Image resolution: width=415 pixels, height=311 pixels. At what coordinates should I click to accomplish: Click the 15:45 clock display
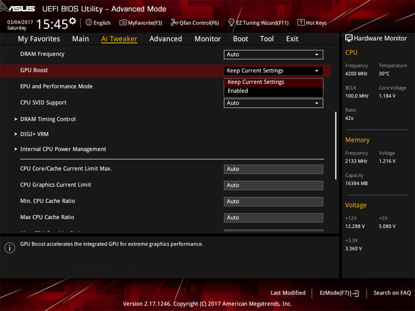point(52,24)
